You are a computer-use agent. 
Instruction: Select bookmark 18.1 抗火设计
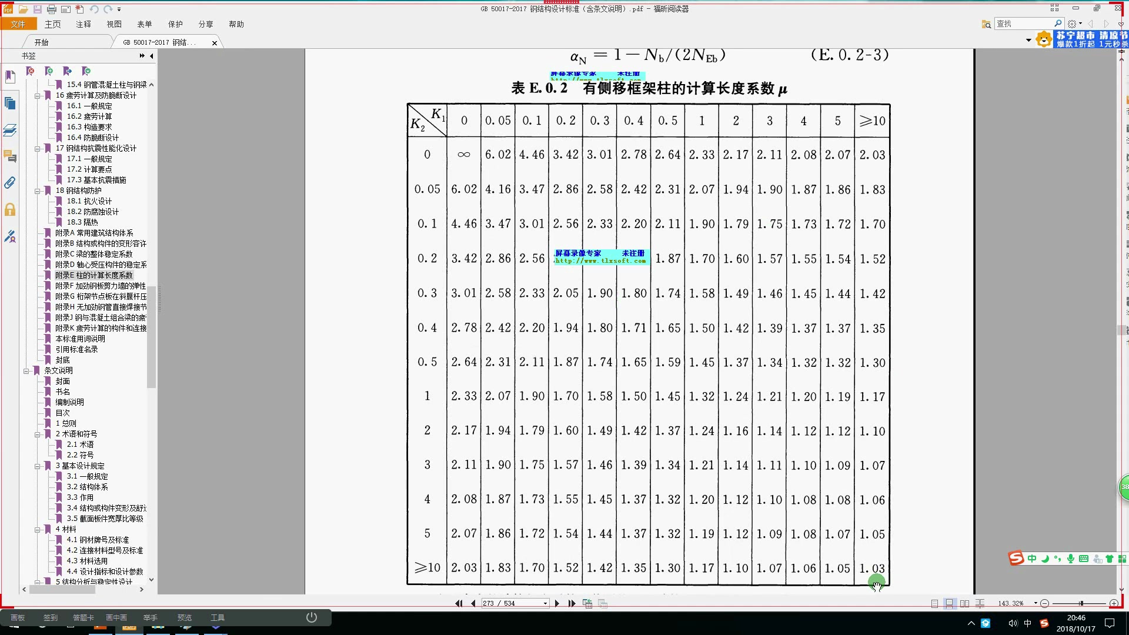coord(89,201)
